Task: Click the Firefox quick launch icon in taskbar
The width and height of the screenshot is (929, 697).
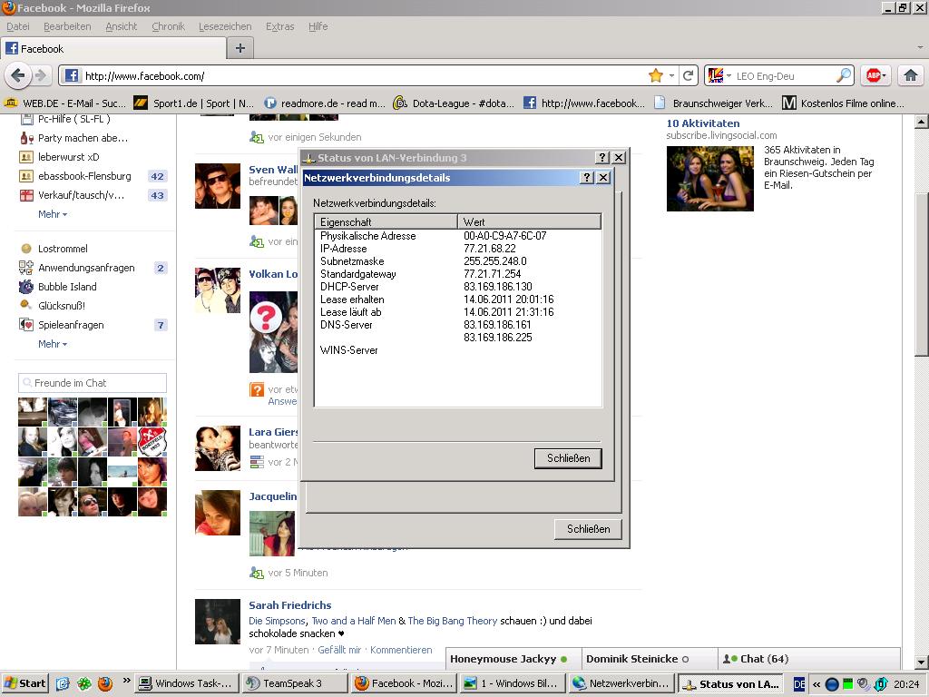Action: click(x=105, y=683)
